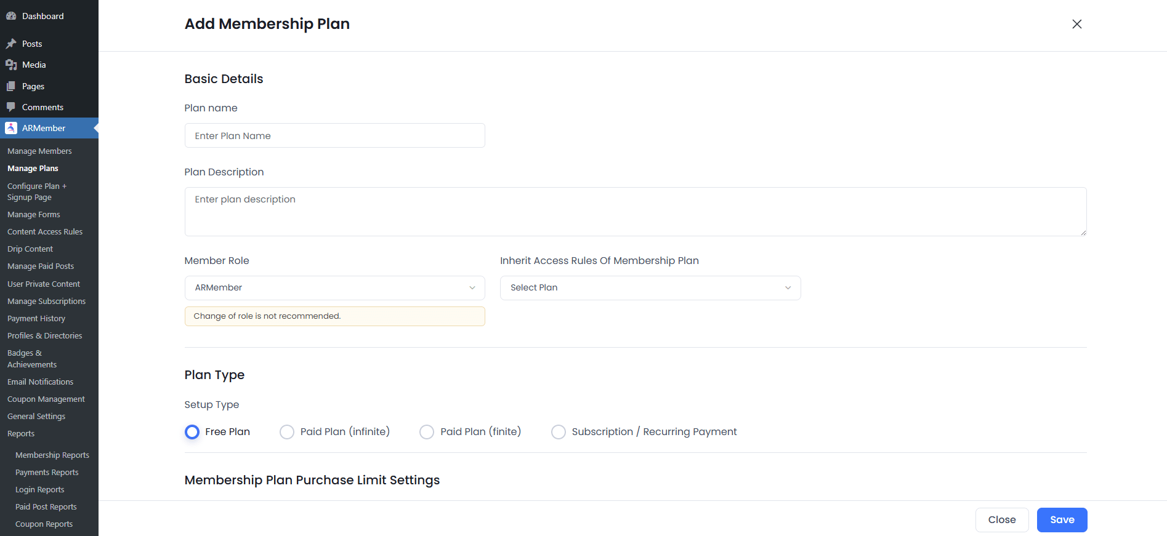Click the Media library icon
Image resolution: width=1167 pixels, height=536 pixels.
click(11, 65)
